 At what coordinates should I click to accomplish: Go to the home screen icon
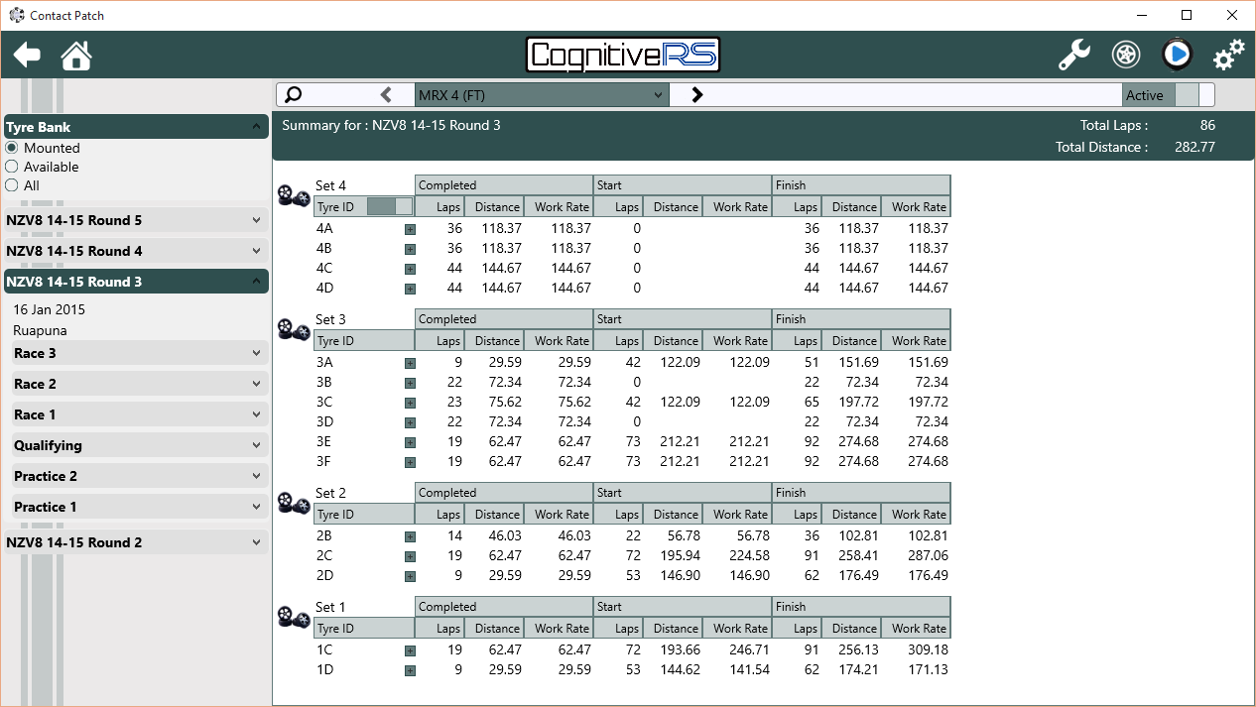point(76,56)
